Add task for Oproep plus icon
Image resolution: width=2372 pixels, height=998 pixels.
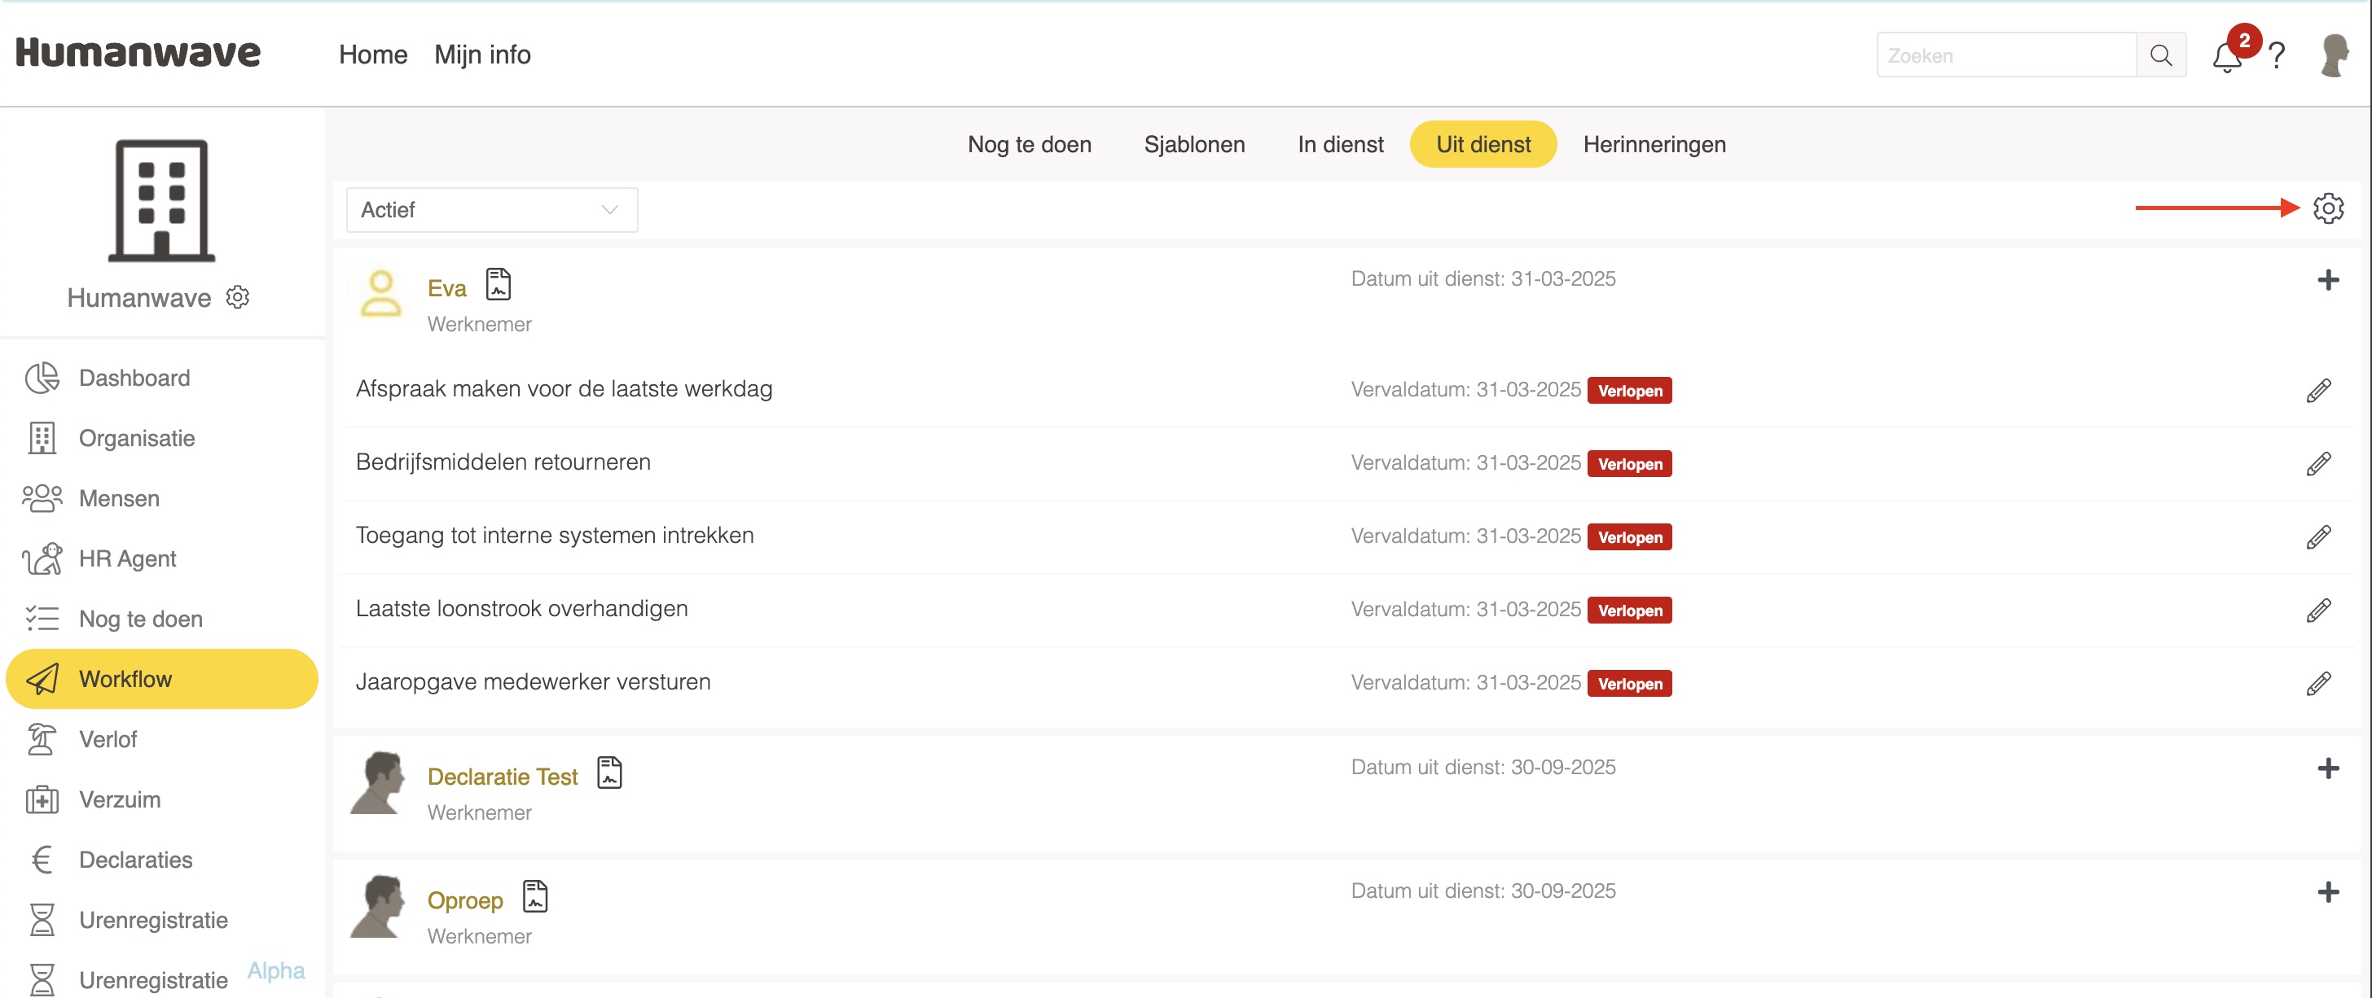(2328, 891)
